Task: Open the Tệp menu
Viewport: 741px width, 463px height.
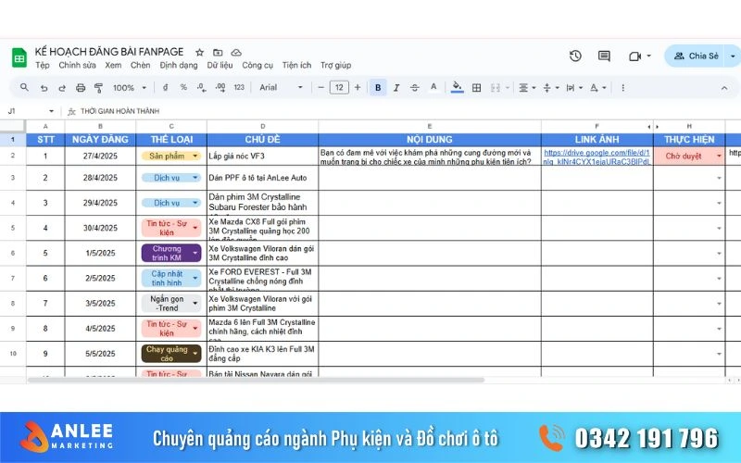Action: point(42,65)
